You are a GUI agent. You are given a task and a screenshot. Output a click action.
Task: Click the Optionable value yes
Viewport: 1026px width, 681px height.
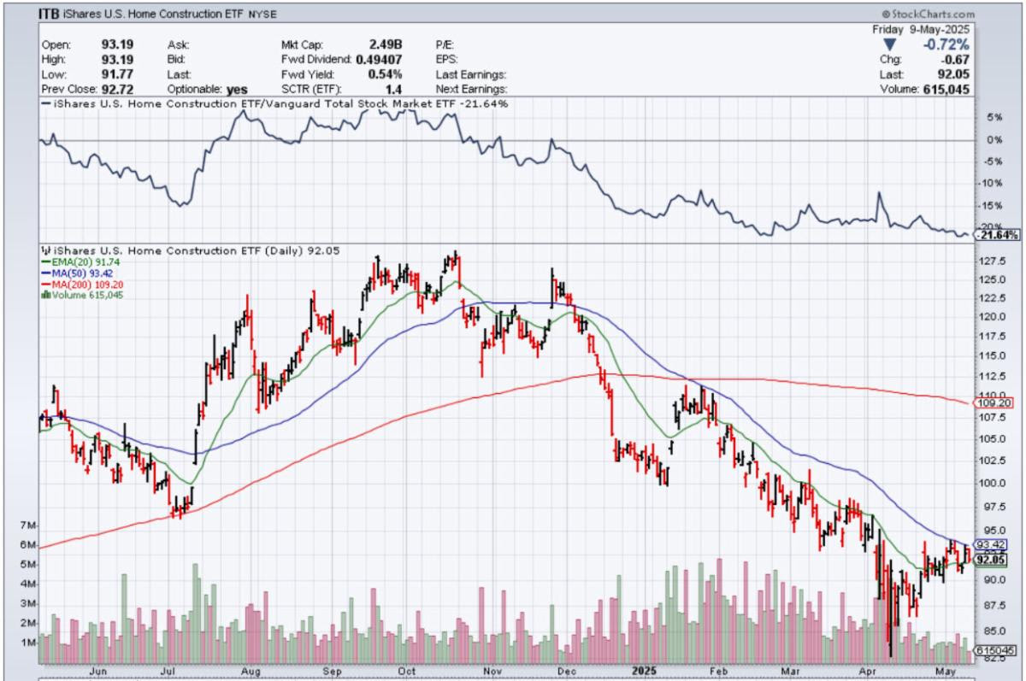point(238,89)
